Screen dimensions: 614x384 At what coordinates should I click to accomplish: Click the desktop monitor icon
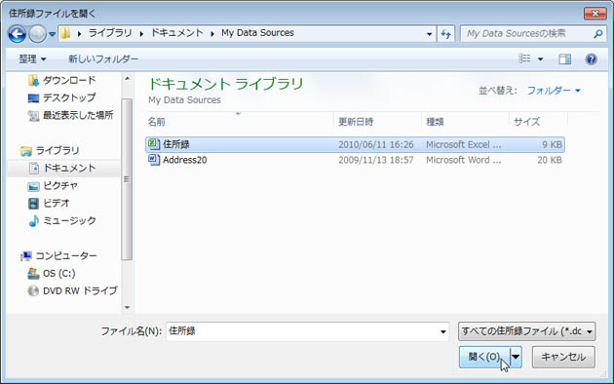(x=34, y=97)
